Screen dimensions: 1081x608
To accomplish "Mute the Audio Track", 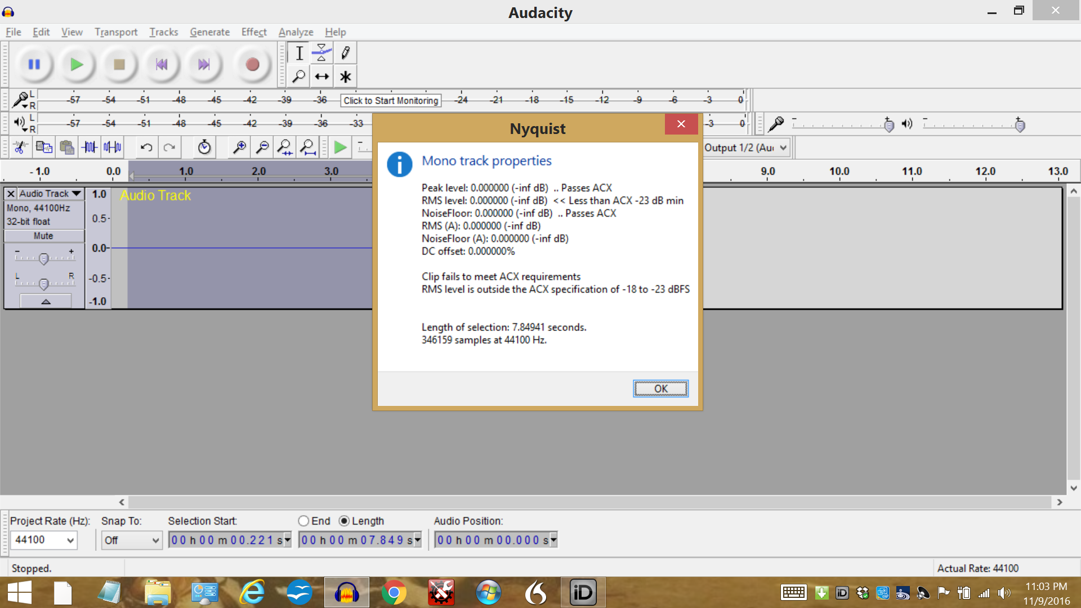I will pyautogui.click(x=43, y=235).
